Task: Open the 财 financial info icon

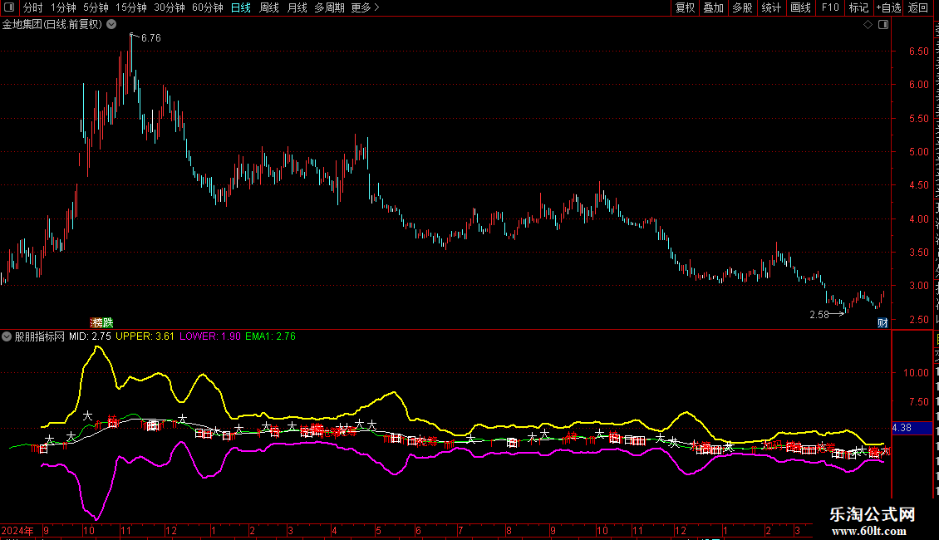Action: tap(882, 323)
